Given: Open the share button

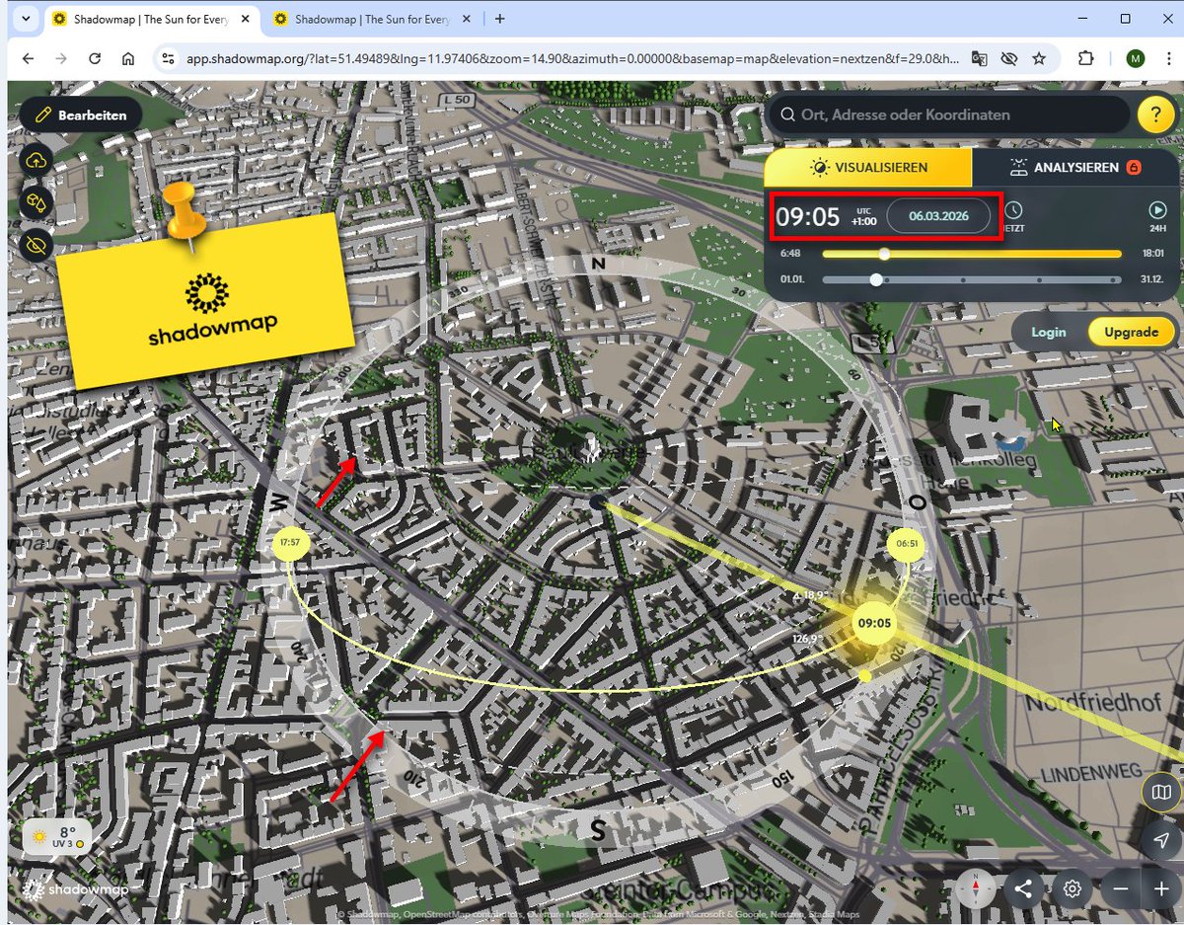Looking at the screenshot, I should 1023,888.
